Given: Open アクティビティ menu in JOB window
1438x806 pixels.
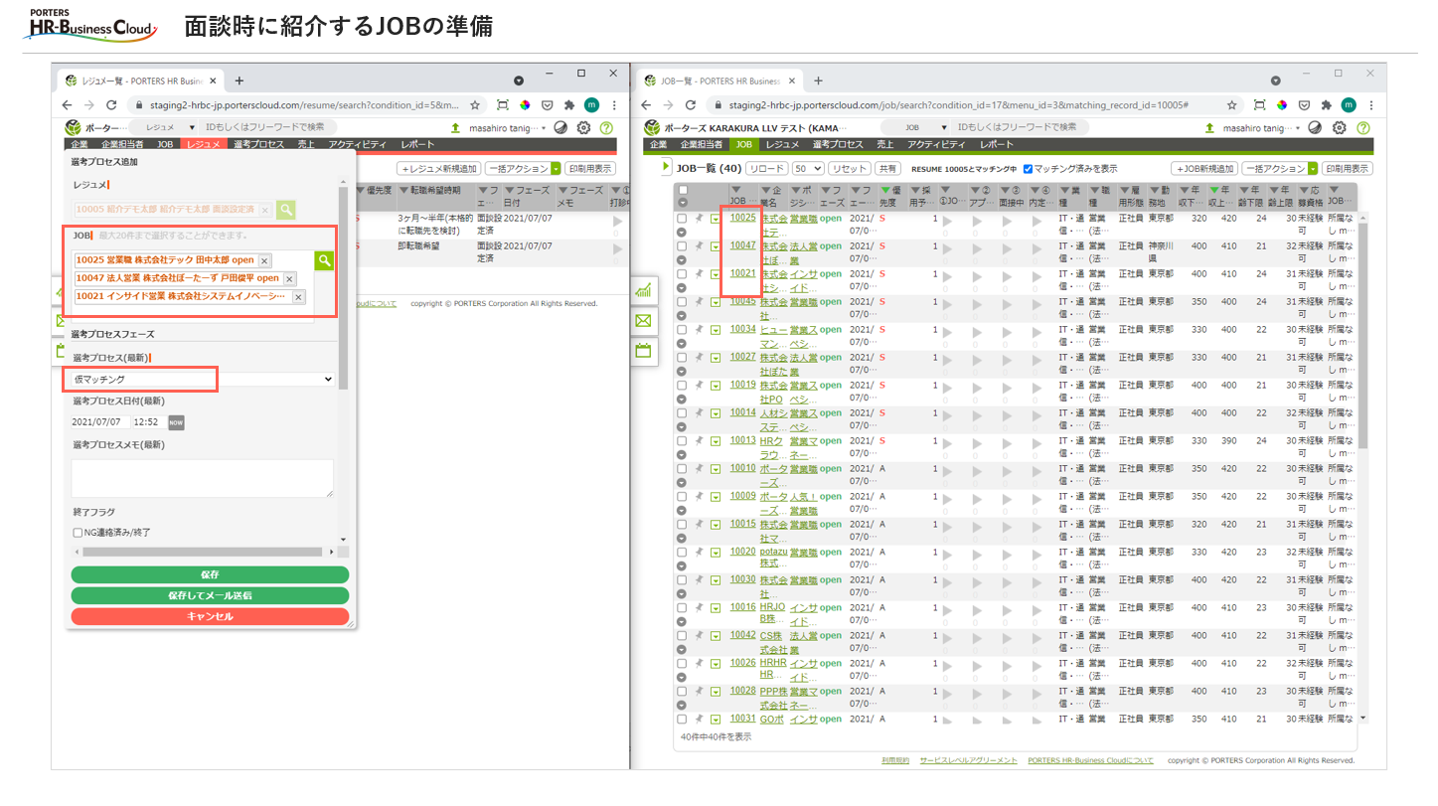Looking at the screenshot, I should point(936,144).
